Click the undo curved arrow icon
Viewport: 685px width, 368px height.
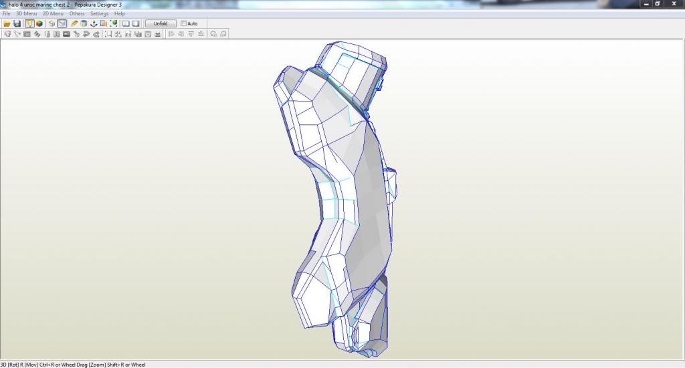86,34
